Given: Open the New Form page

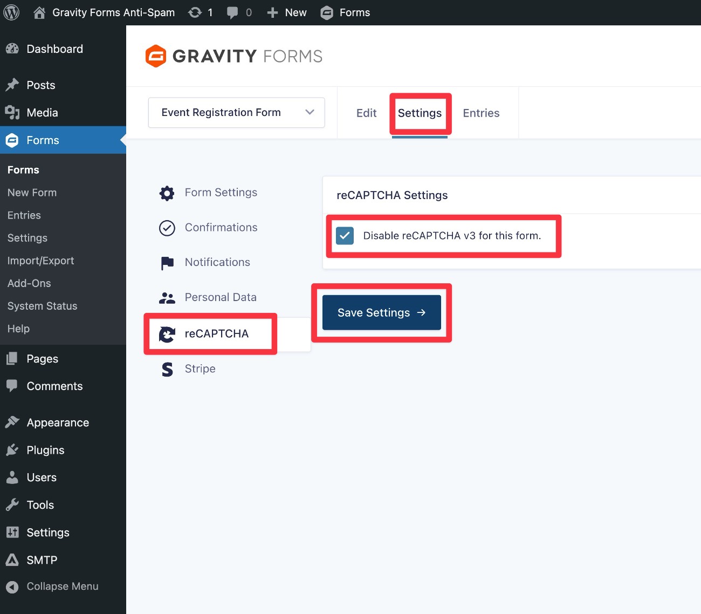Looking at the screenshot, I should [x=32, y=193].
